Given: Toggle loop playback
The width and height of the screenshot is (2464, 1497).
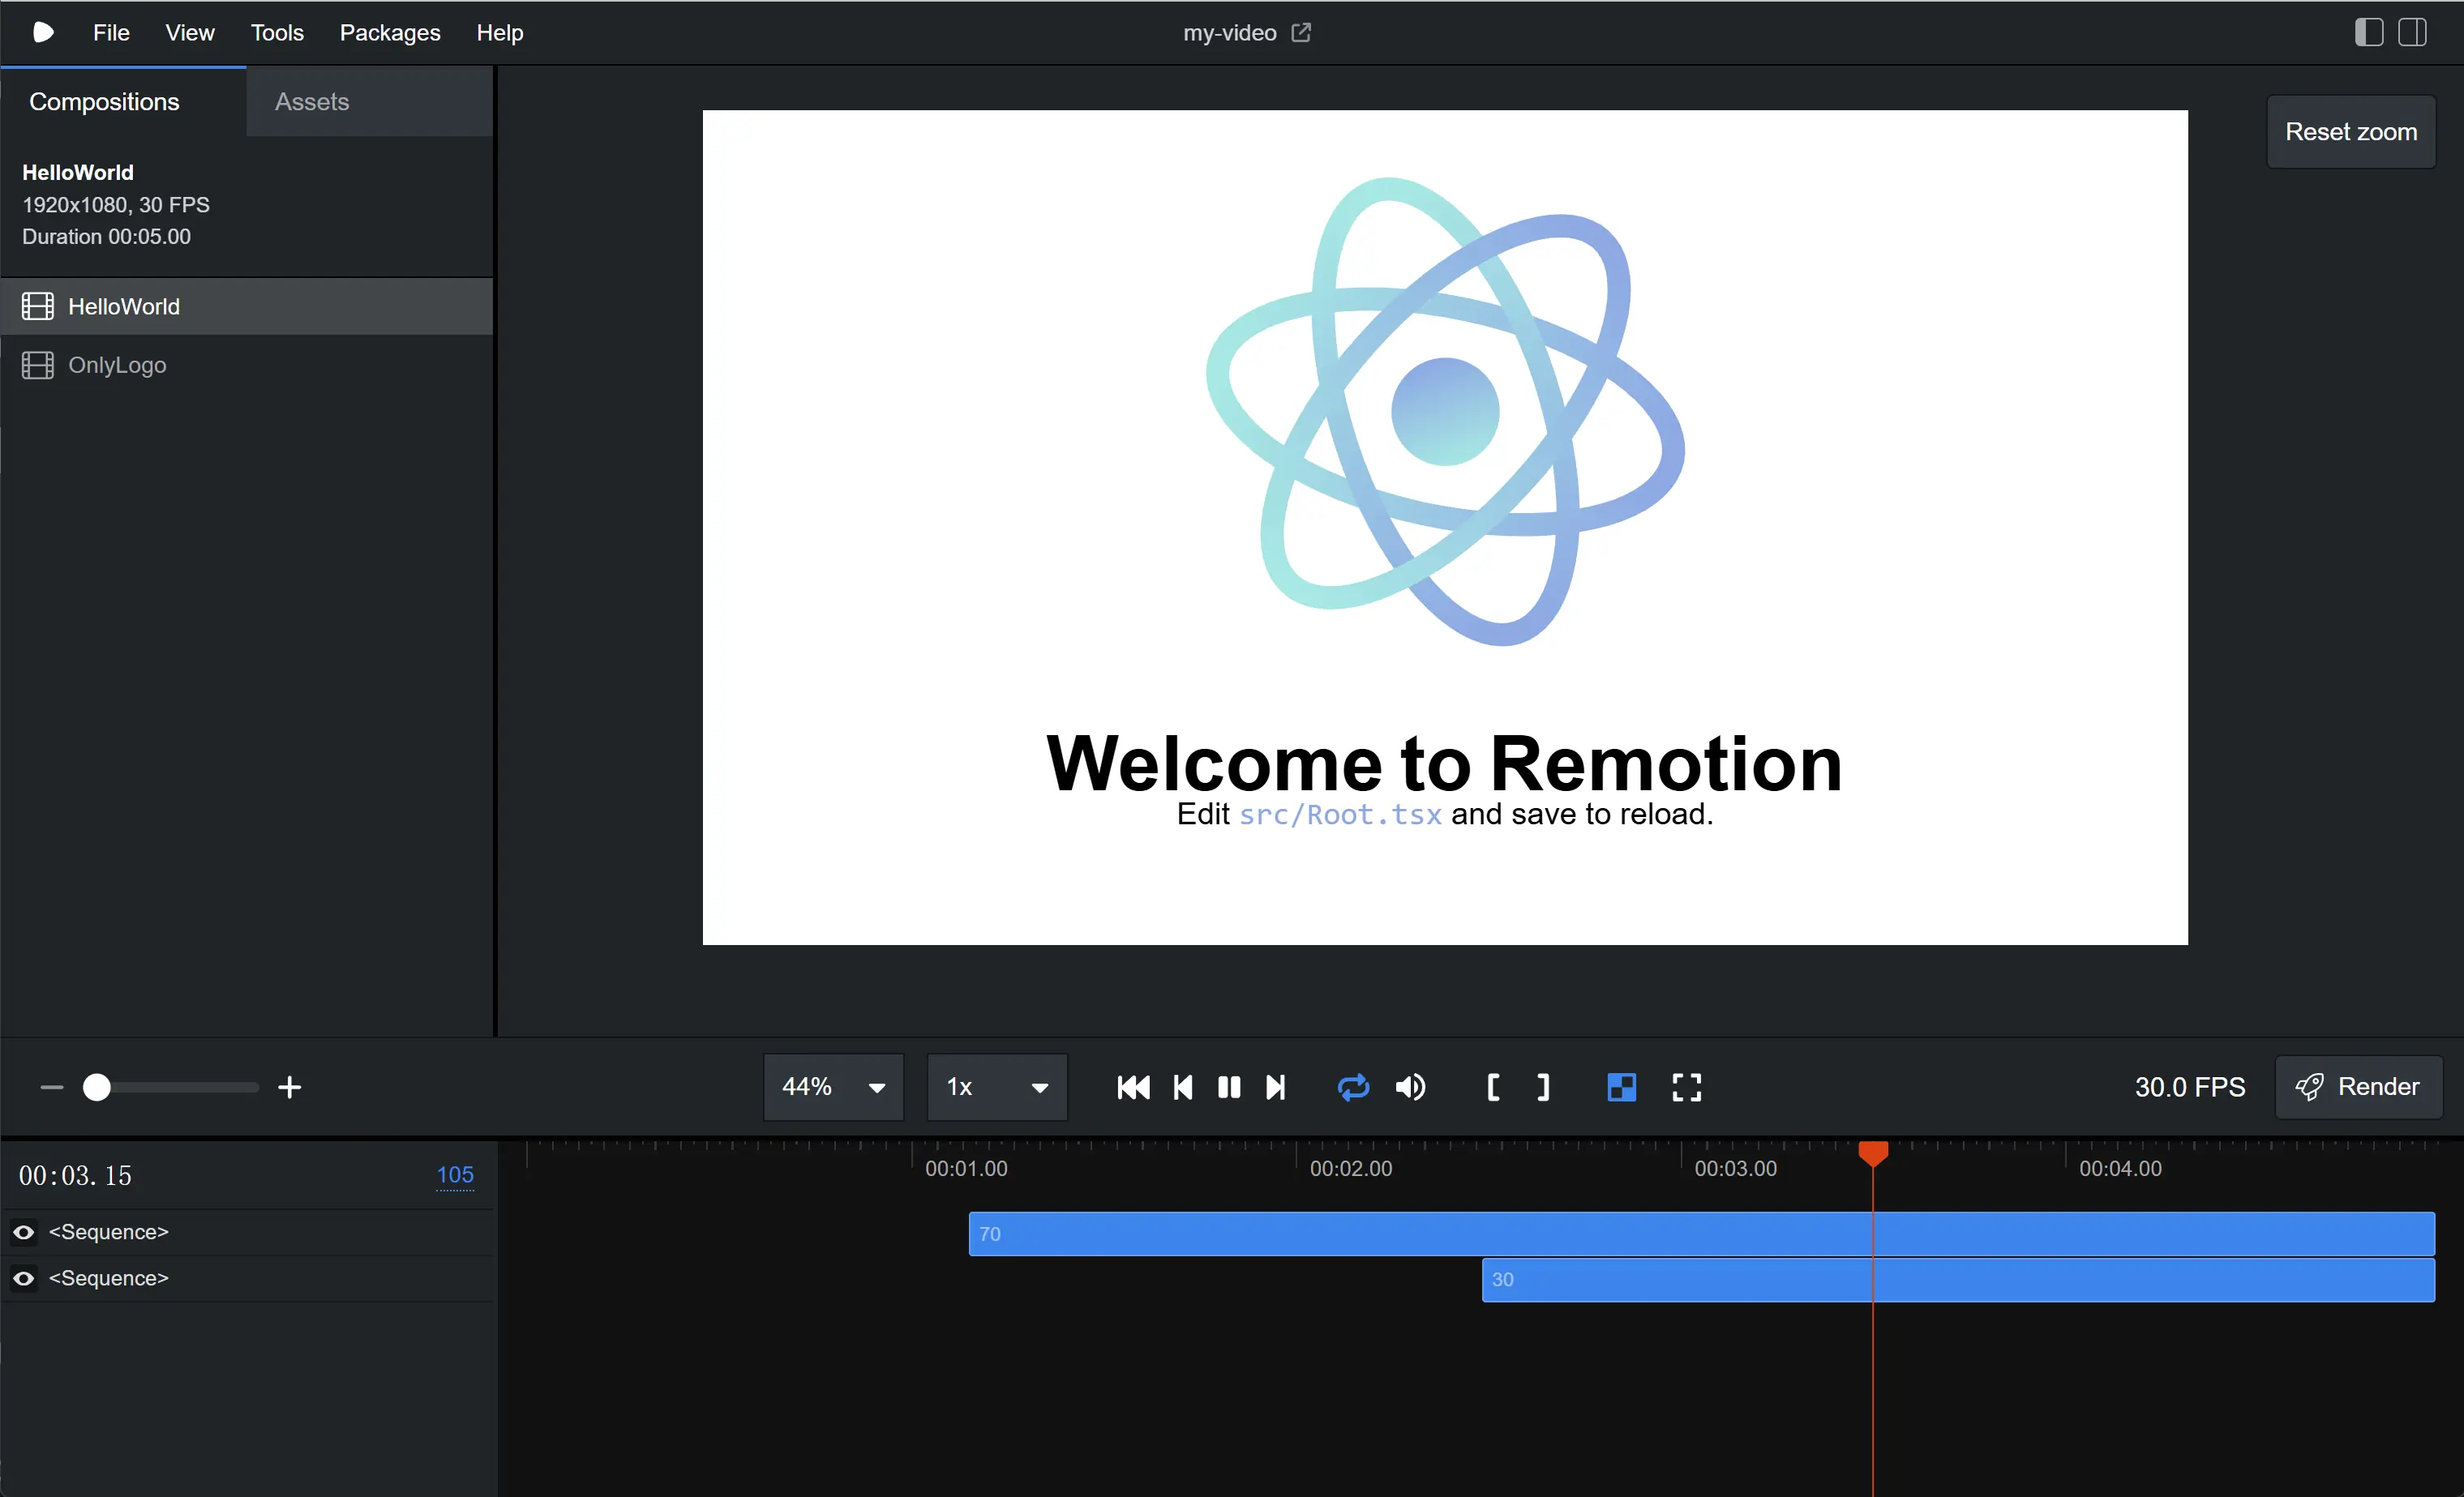Looking at the screenshot, I should (1353, 1087).
